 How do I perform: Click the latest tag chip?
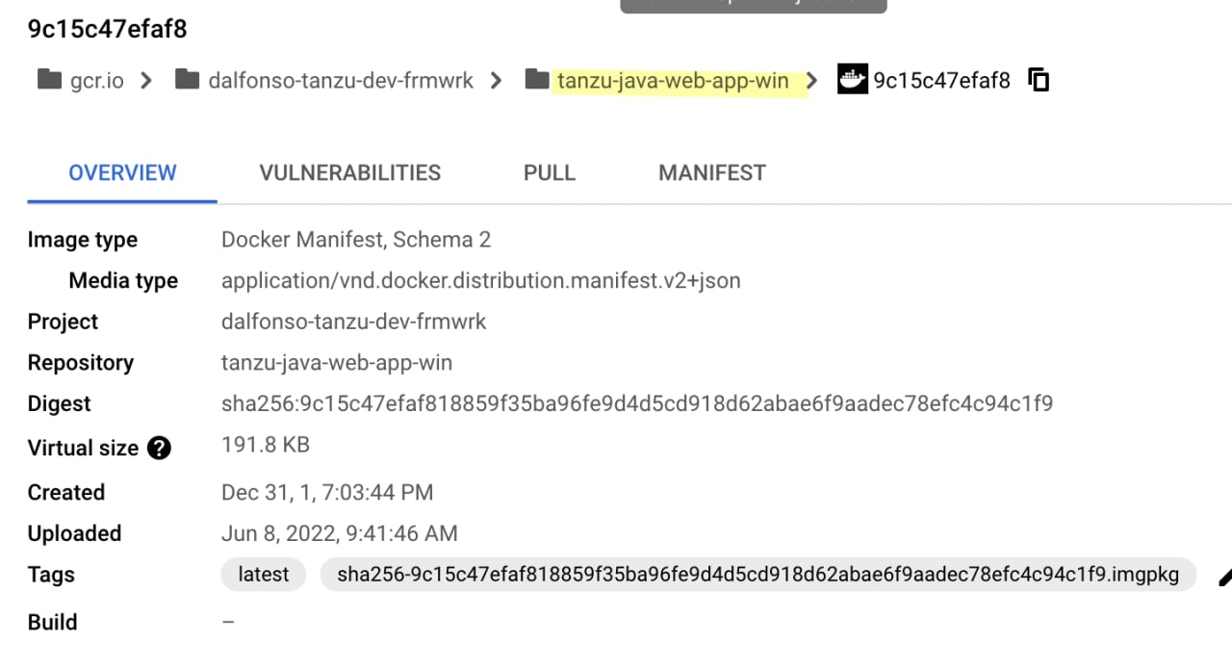(264, 575)
